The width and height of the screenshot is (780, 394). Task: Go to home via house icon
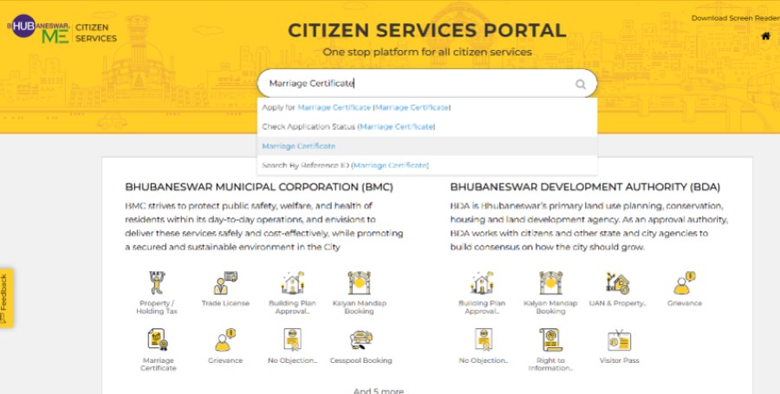click(x=765, y=36)
